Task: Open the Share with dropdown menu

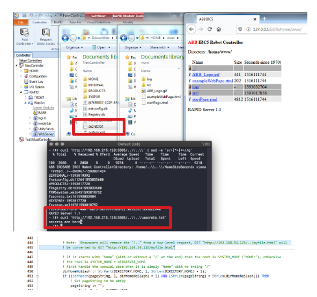Action: pos(160,47)
